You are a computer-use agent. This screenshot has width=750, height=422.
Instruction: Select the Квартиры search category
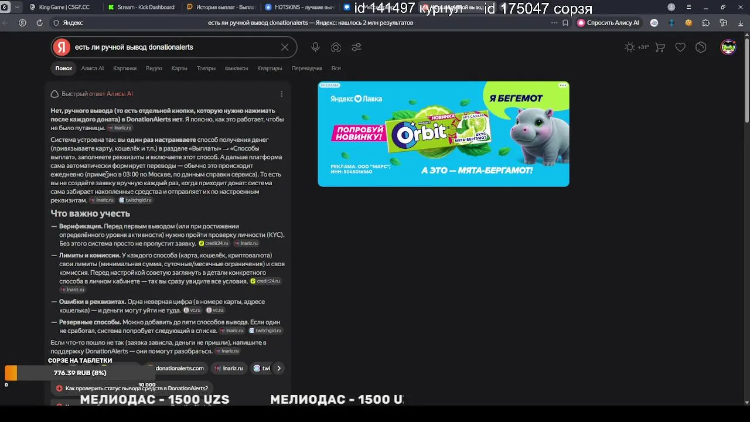270,69
